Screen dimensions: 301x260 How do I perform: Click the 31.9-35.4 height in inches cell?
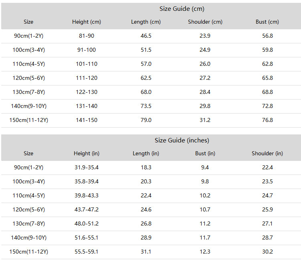click(87, 167)
